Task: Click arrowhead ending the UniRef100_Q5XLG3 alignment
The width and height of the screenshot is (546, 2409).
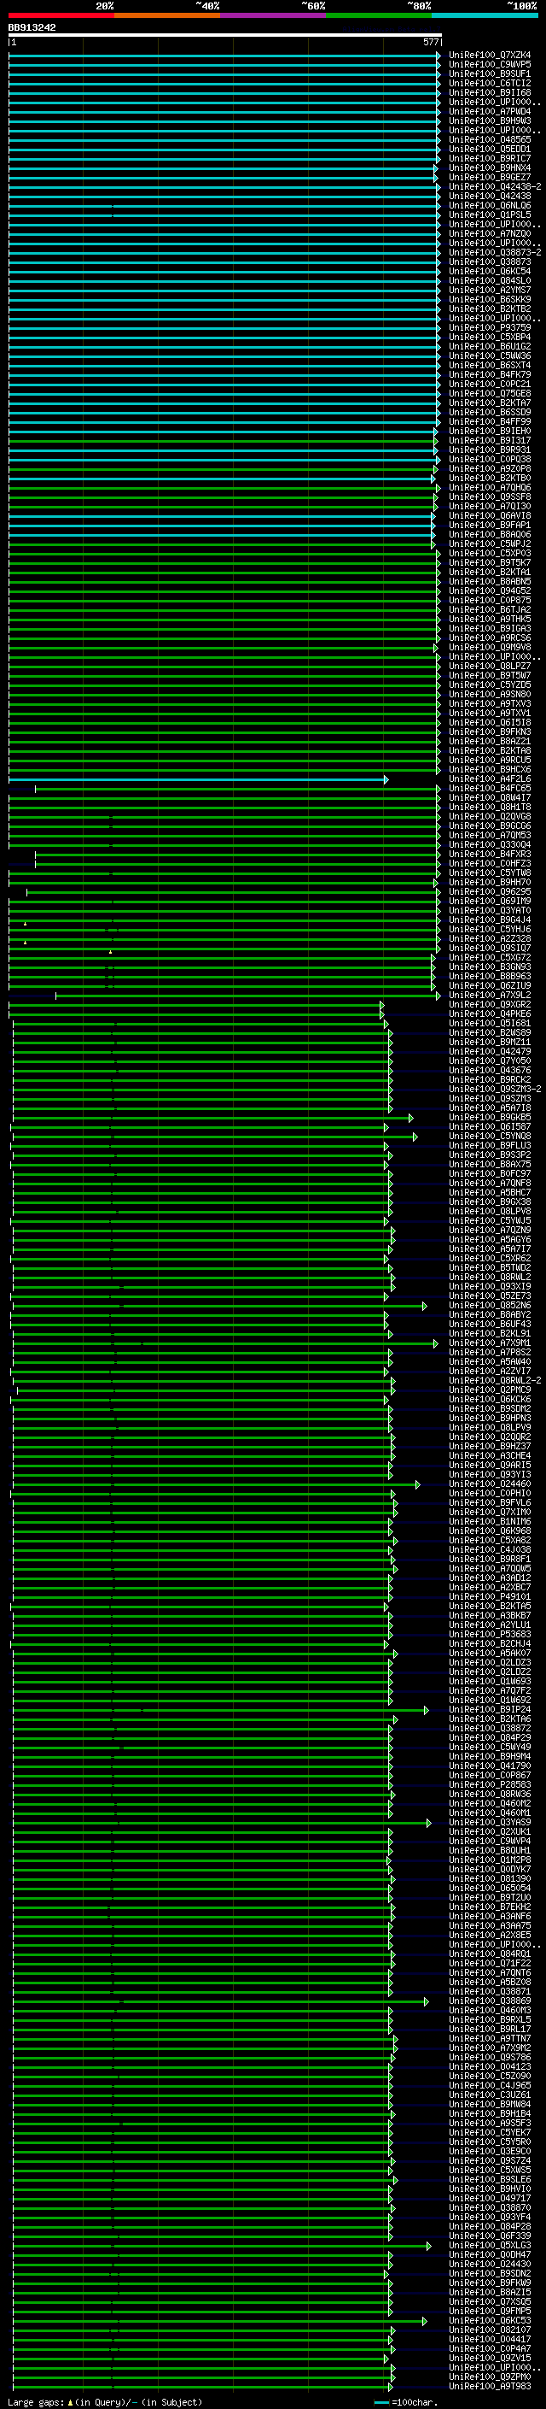Action: (x=428, y=2247)
